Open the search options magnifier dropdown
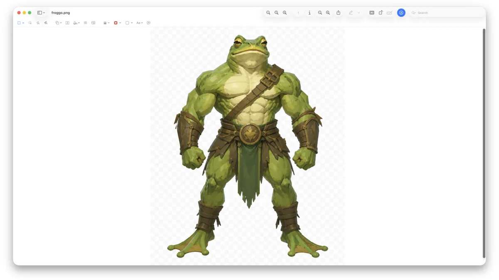Screen dimensions: 499x280 (414, 13)
